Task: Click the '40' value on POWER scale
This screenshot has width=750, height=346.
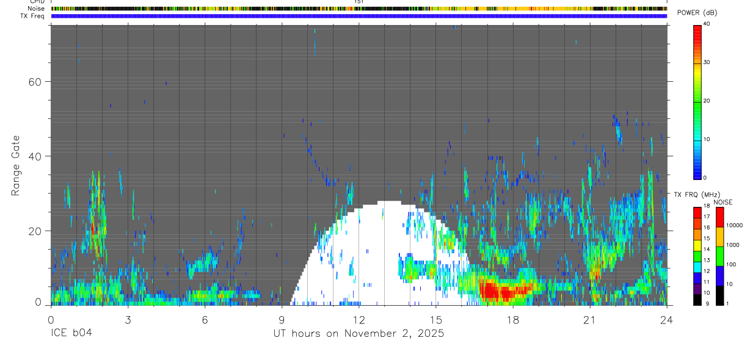Action: tap(707, 24)
